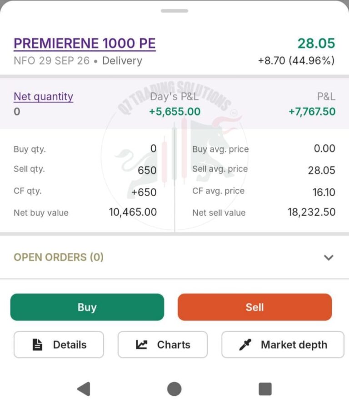Show Market depth

tap(283, 345)
